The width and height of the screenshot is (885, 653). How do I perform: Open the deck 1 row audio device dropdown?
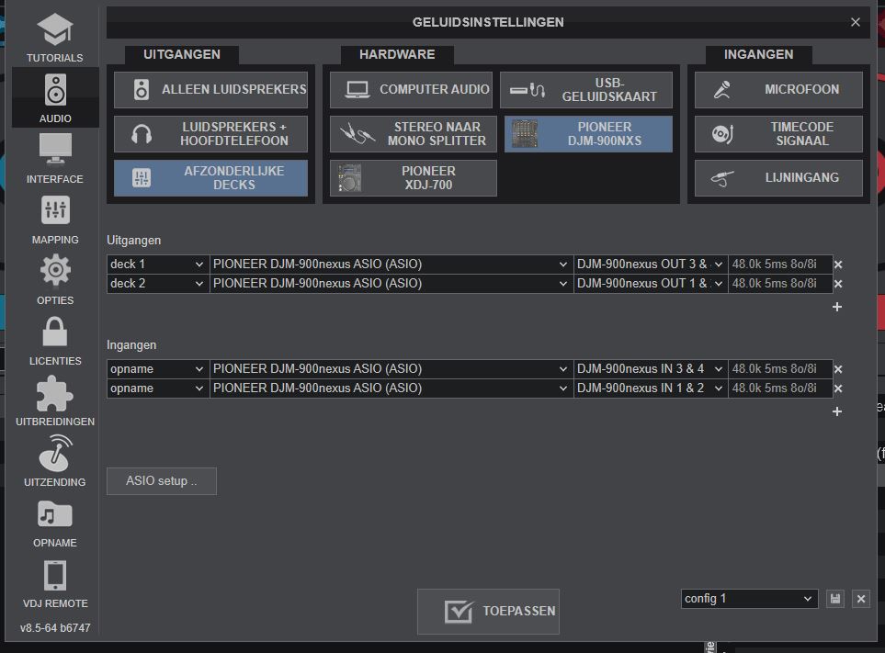click(391, 264)
